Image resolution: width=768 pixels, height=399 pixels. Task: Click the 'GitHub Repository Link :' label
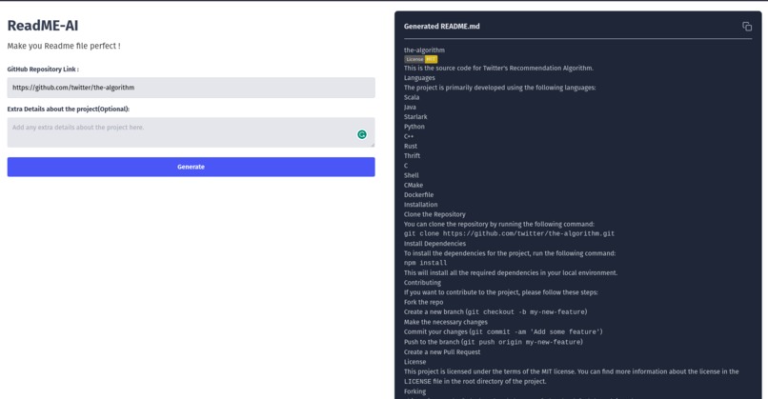(43, 69)
